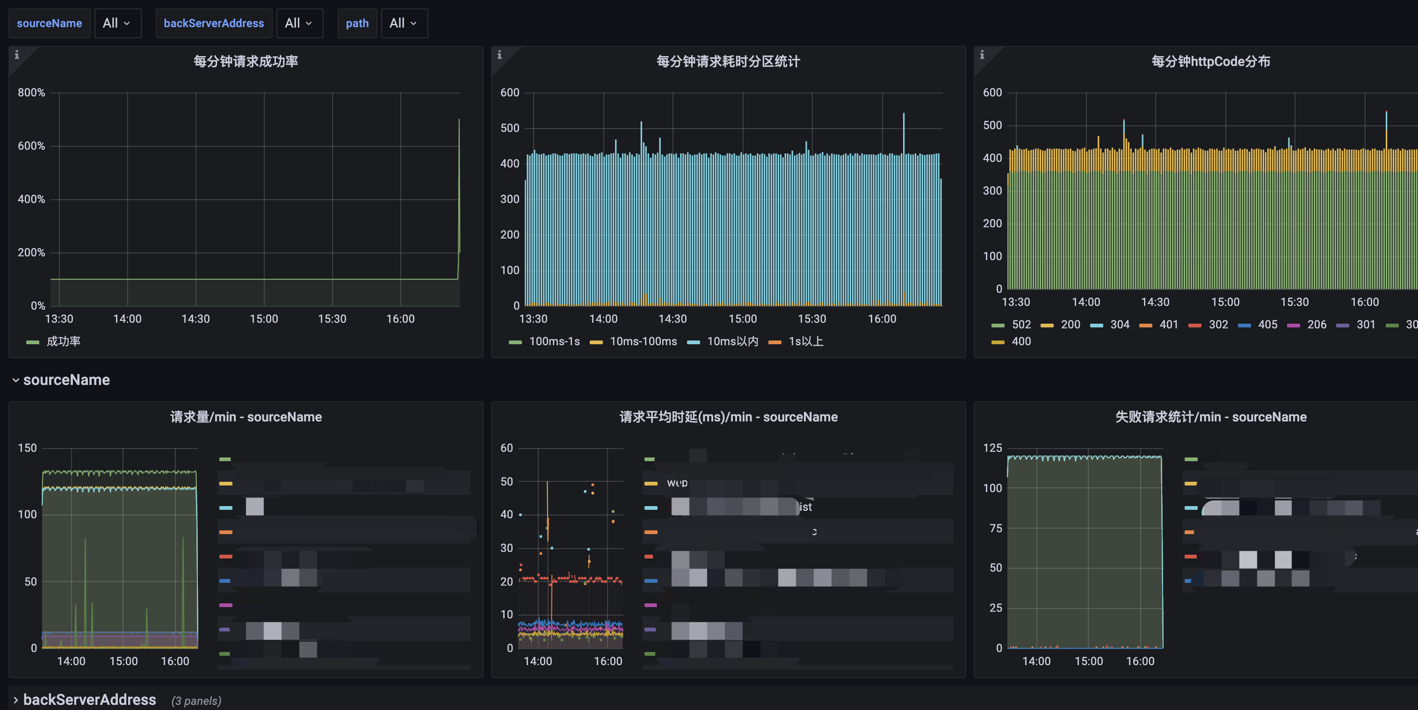Click the 405 legend color swatch
The width and height of the screenshot is (1418, 710).
(x=1244, y=325)
